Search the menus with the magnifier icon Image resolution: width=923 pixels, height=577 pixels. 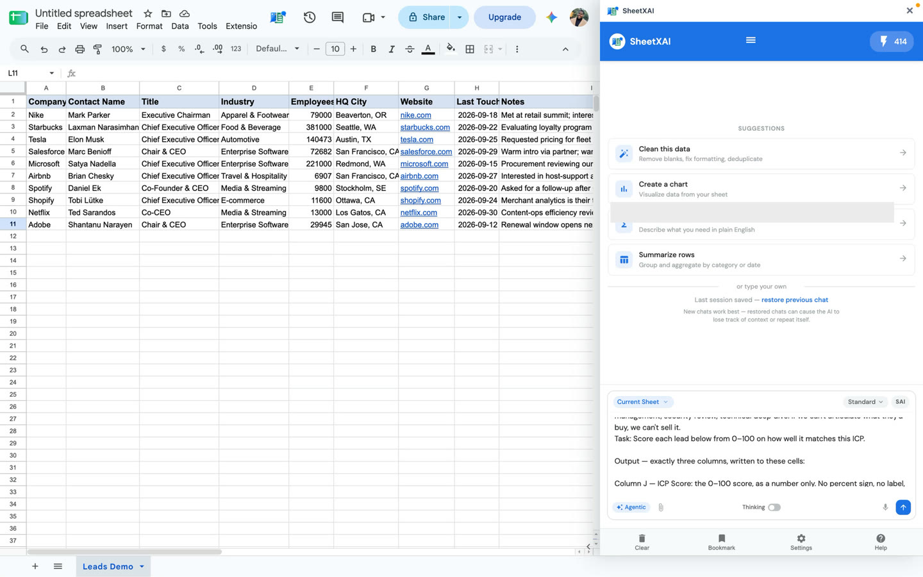point(24,49)
